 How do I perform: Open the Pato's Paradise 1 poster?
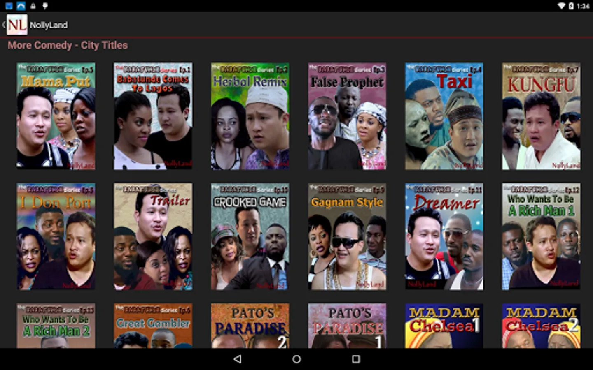347,326
